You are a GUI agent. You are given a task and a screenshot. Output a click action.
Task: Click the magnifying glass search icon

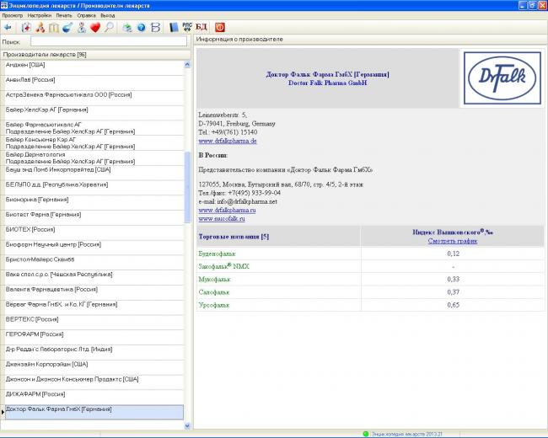[x=109, y=27]
